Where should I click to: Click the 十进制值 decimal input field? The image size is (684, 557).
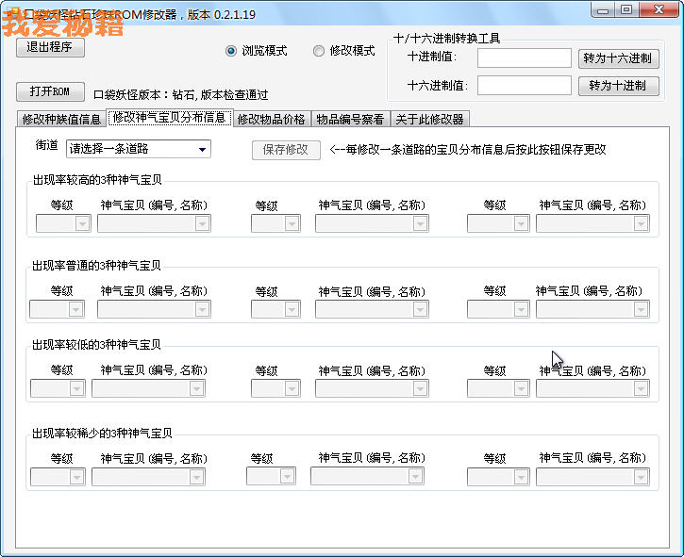point(524,58)
